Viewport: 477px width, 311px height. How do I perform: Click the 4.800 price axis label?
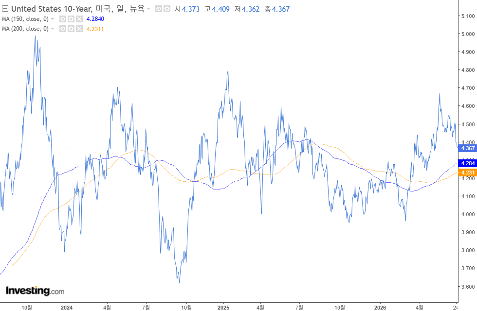468,70
